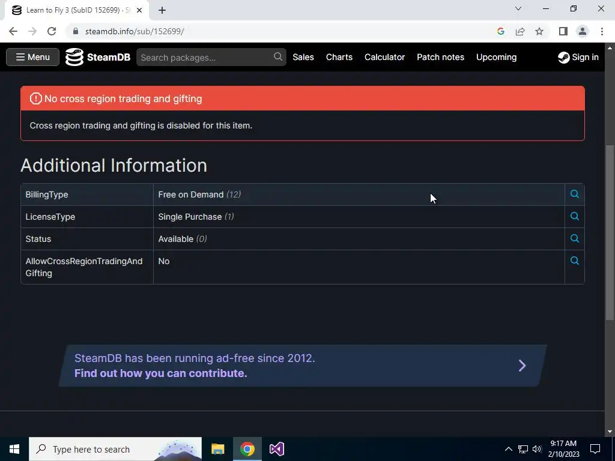Go forward in browser history
615x461 pixels.
point(32,31)
